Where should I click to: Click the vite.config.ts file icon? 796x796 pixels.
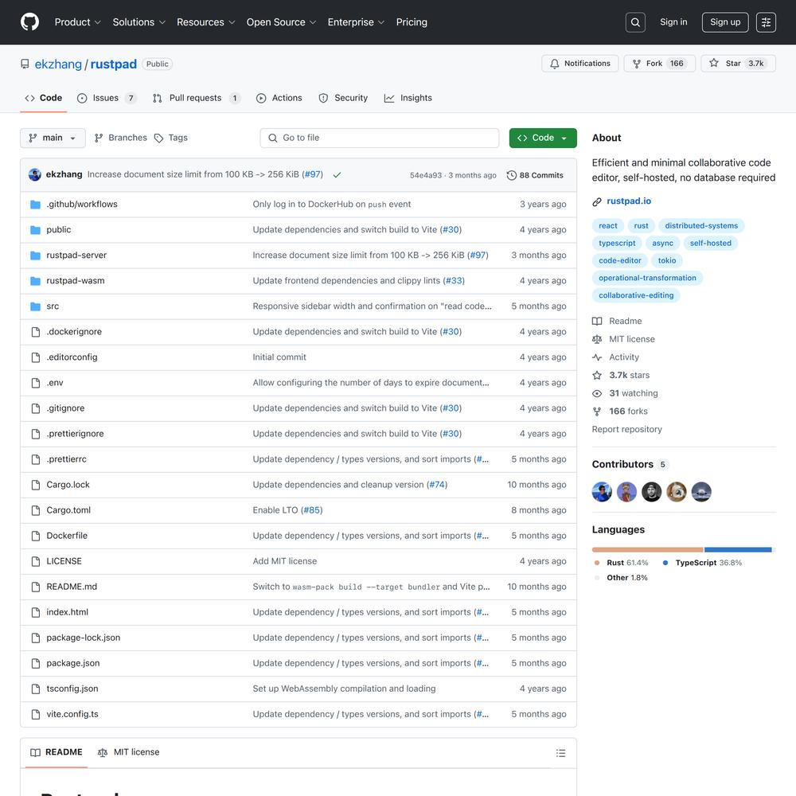(x=36, y=714)
